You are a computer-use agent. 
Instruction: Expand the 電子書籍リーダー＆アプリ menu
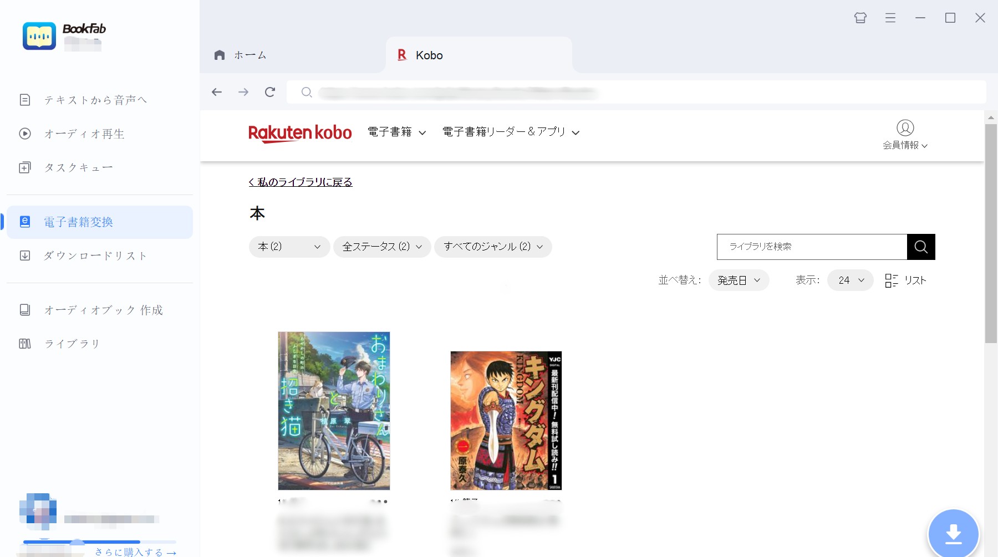511,132
